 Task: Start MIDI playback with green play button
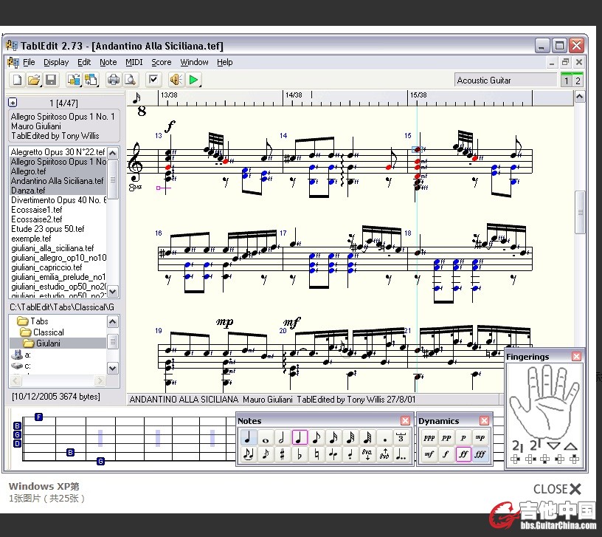(193, 80)
